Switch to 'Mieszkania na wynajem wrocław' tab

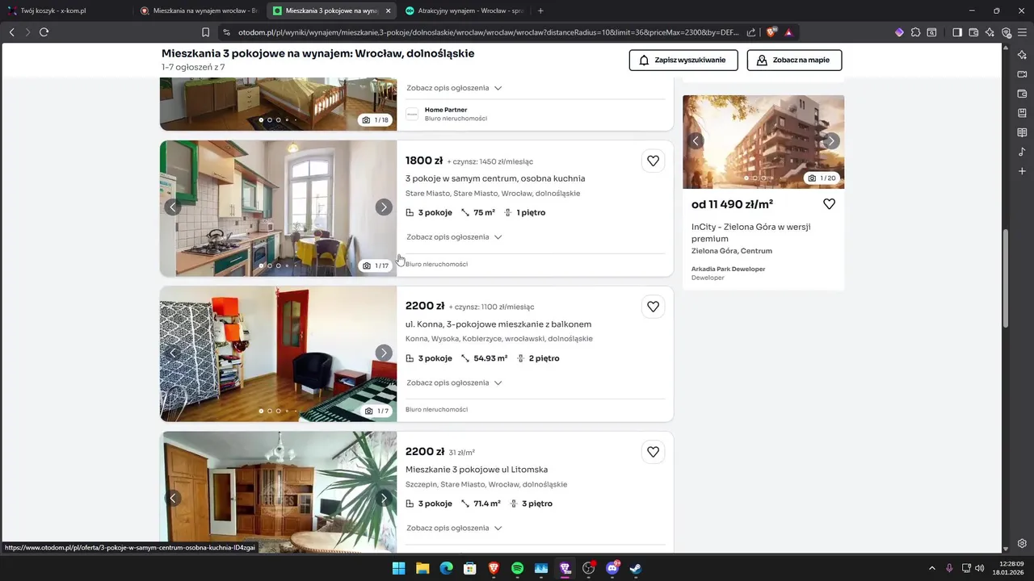199,10
